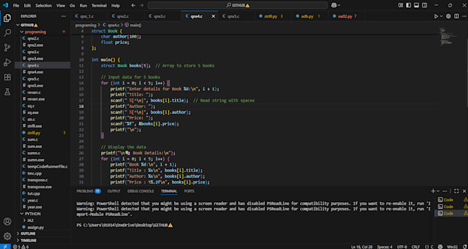Screen dimensions: 468x249
Task: Switch to the DEBUG CONSOLE panel tab
Action: click(140, 191)
